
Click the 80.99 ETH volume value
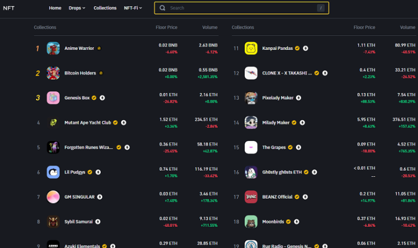405,45
